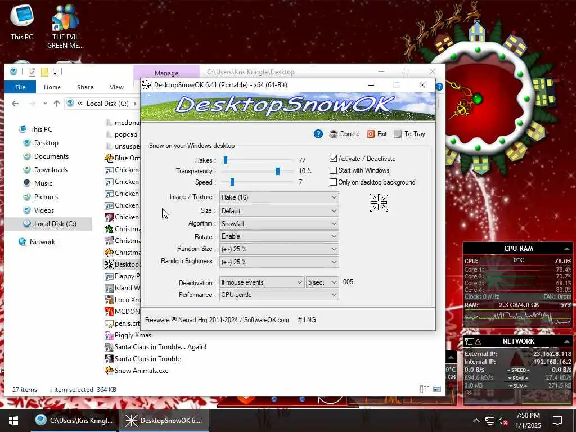Screen dimensions: 576x432
Task: Open the Performance CPU gentle dropdown
Action: [279, 295]
